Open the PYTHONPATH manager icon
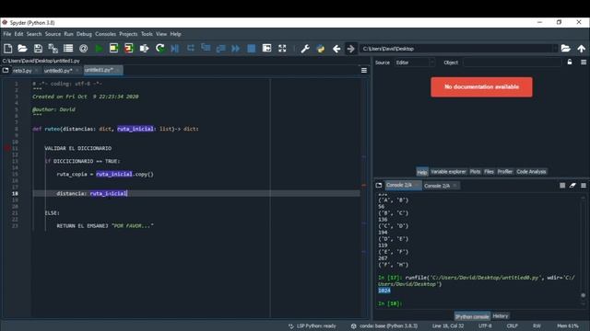Image resolution: width=590 pixels, height=331 pixels. (321, 49)
